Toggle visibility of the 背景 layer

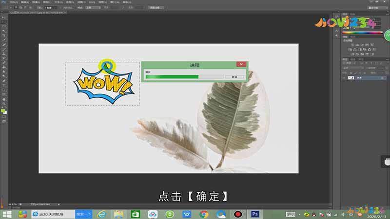point(345,78)
